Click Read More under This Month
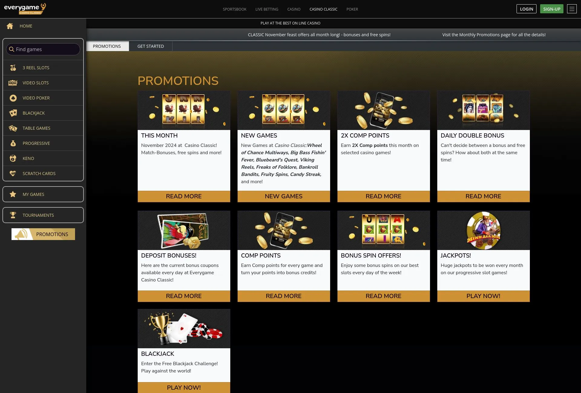This screenshot has height=393, width=581. 184,196
